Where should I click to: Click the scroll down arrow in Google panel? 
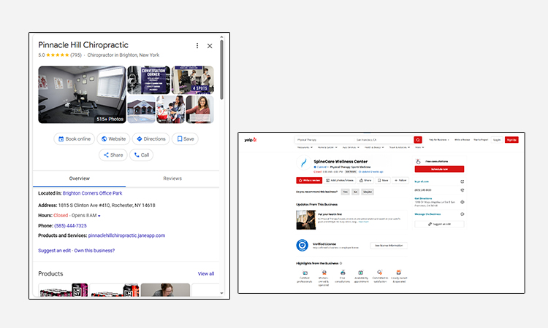click(x=221, y=293)
